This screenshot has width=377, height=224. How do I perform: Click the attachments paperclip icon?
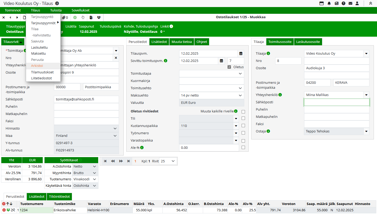[64, 17]
